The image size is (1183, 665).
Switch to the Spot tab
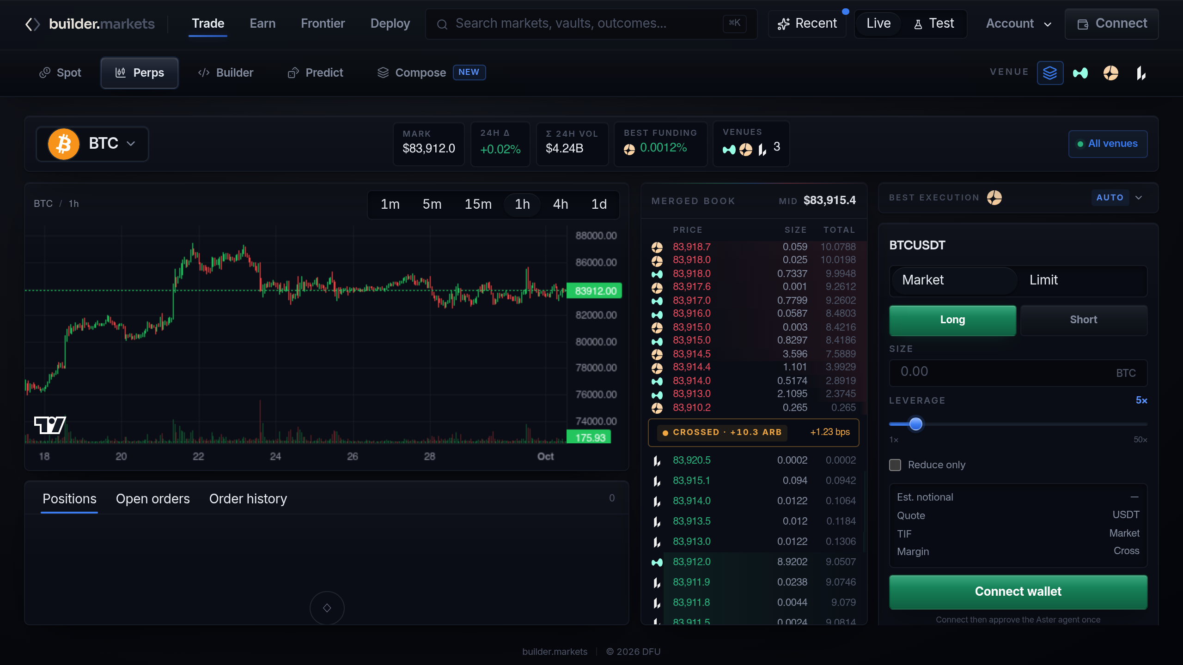tap(60, 73)
